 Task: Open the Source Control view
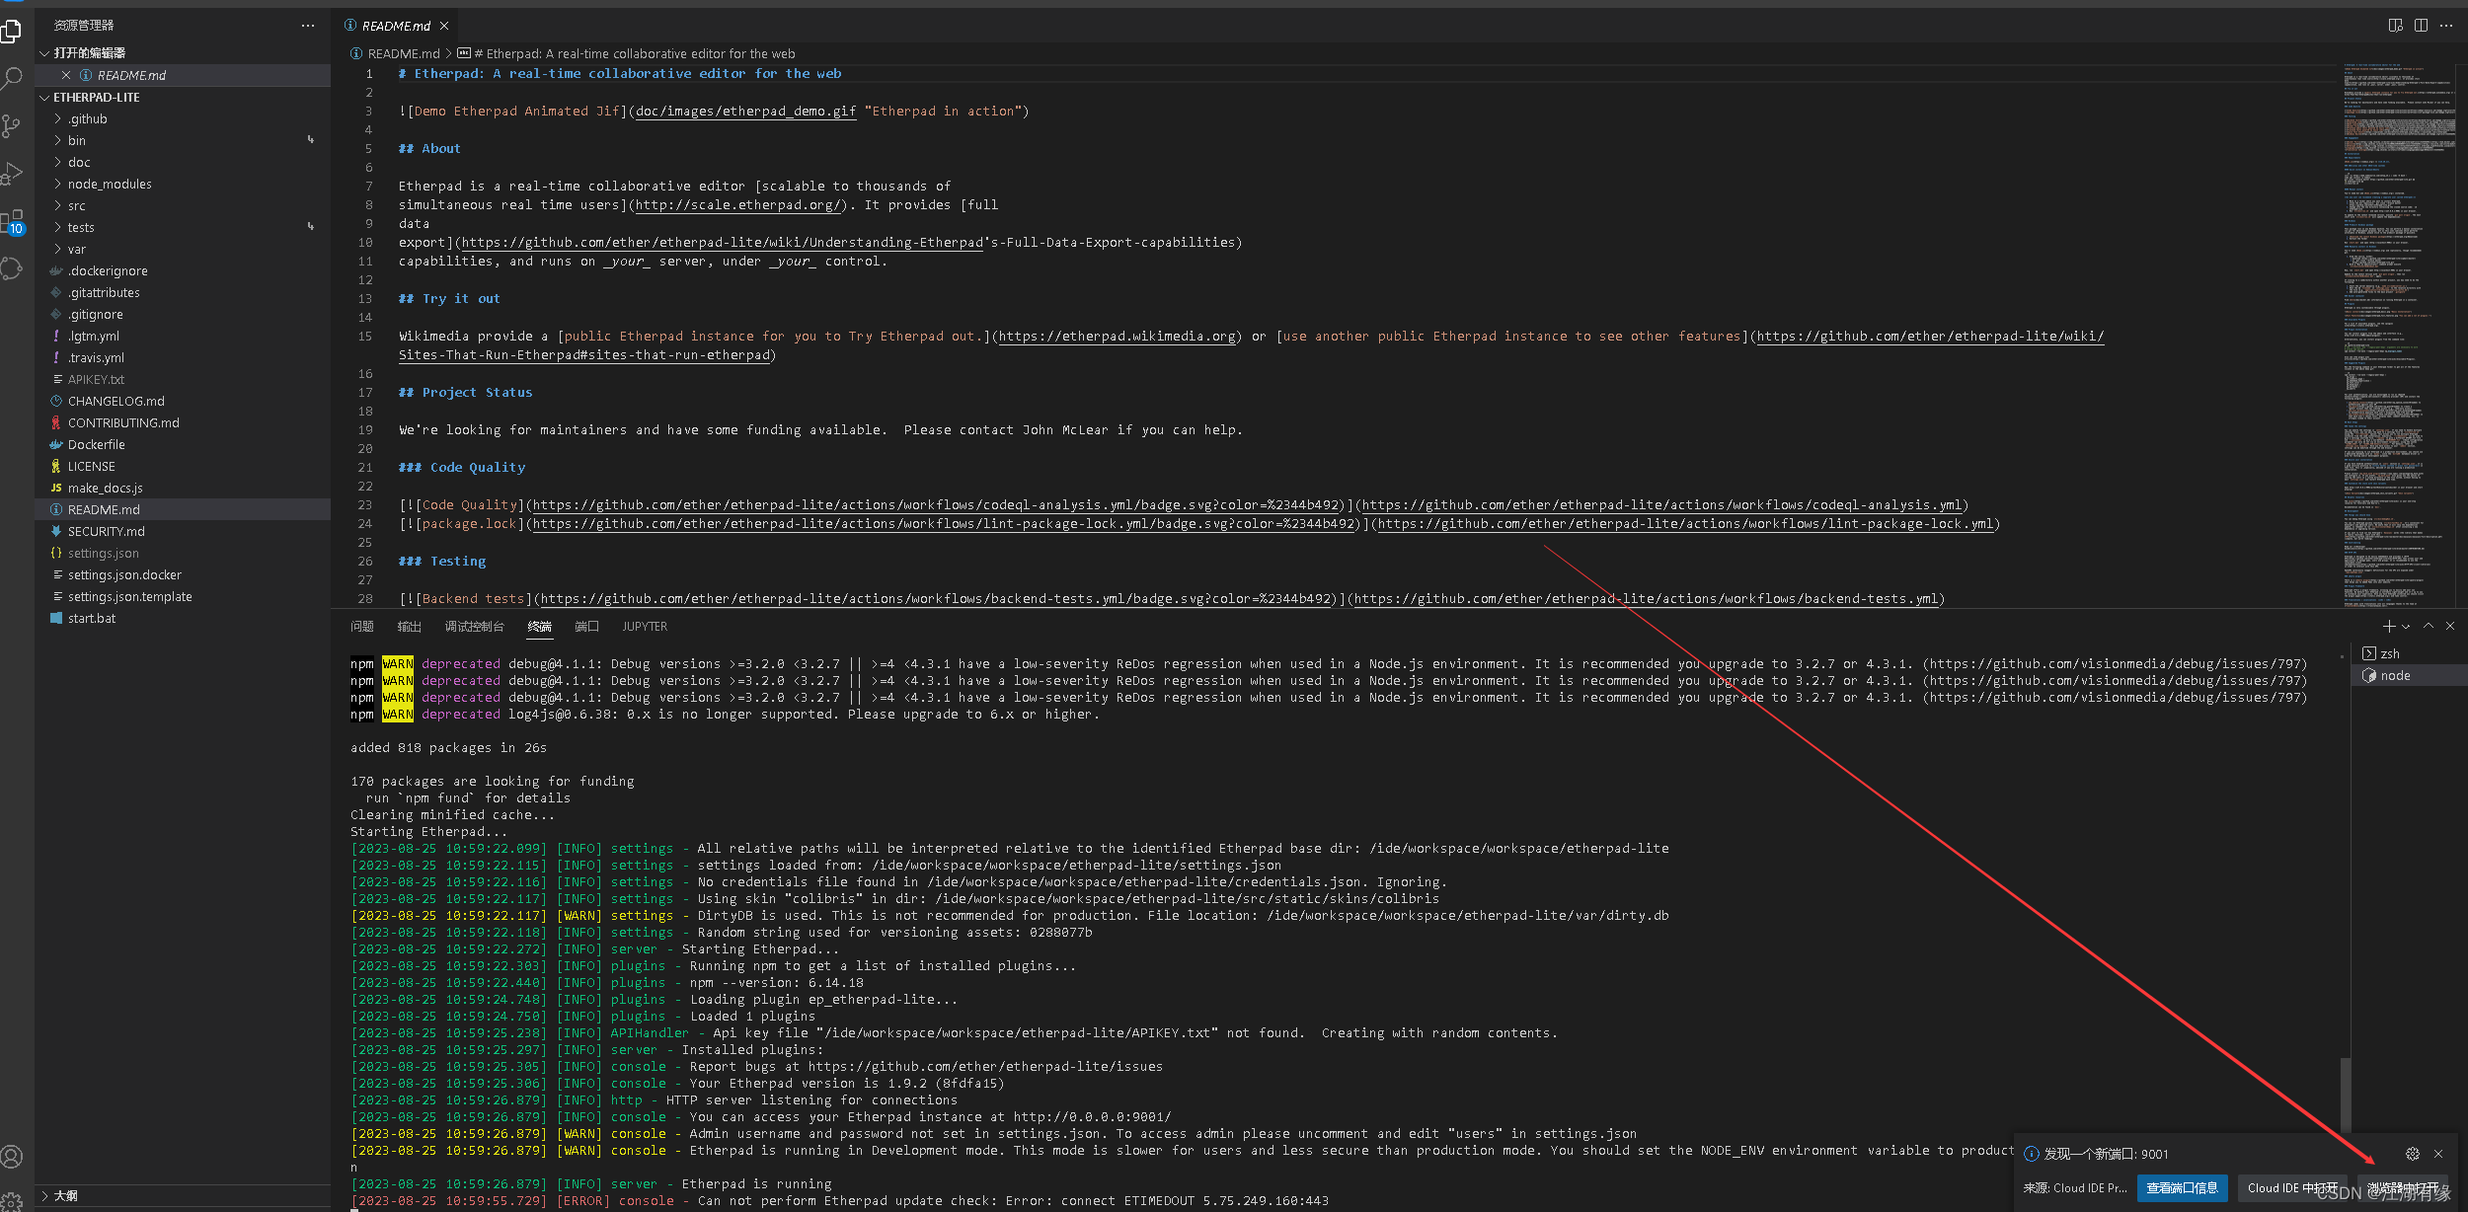point(12,125)
